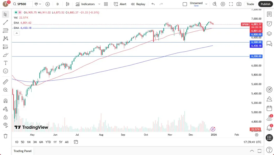Open chart settings with the gear icon

(223, 4)
